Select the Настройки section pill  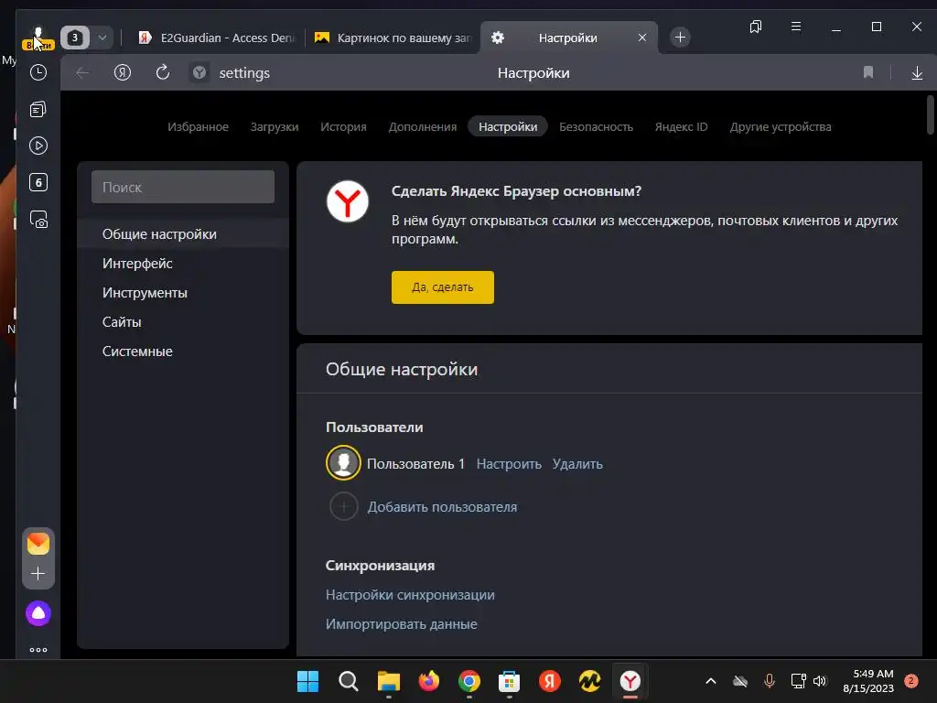(x=508, y=126)
